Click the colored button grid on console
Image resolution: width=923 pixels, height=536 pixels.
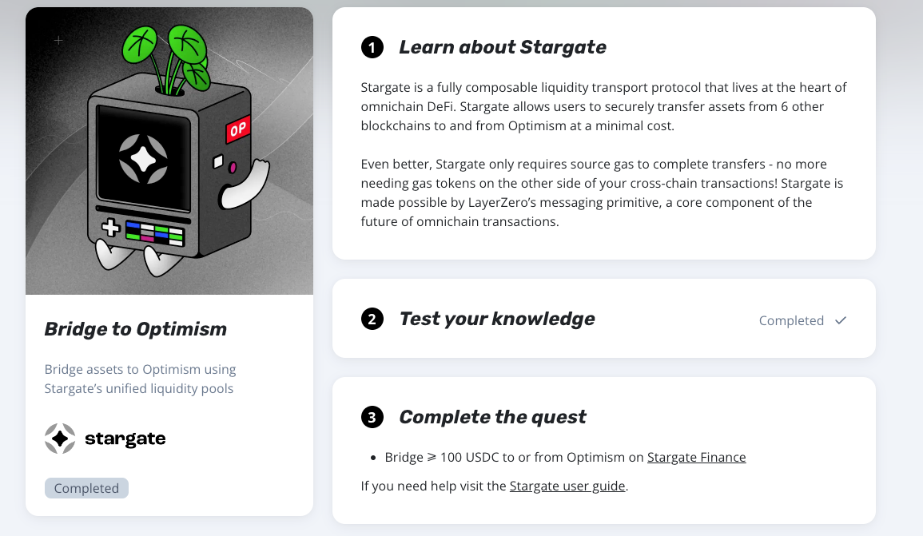pos(155,233)
